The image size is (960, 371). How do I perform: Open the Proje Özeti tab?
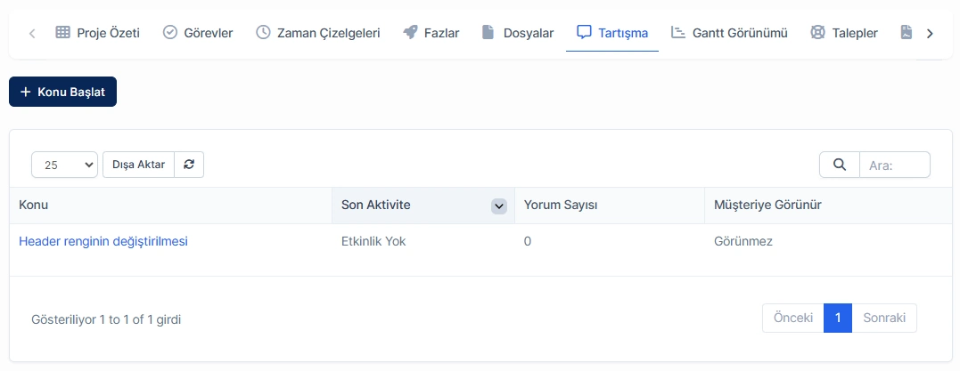[97, 33]
